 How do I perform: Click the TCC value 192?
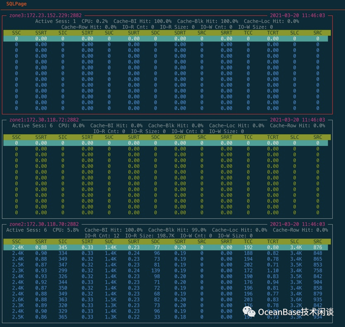248,247
